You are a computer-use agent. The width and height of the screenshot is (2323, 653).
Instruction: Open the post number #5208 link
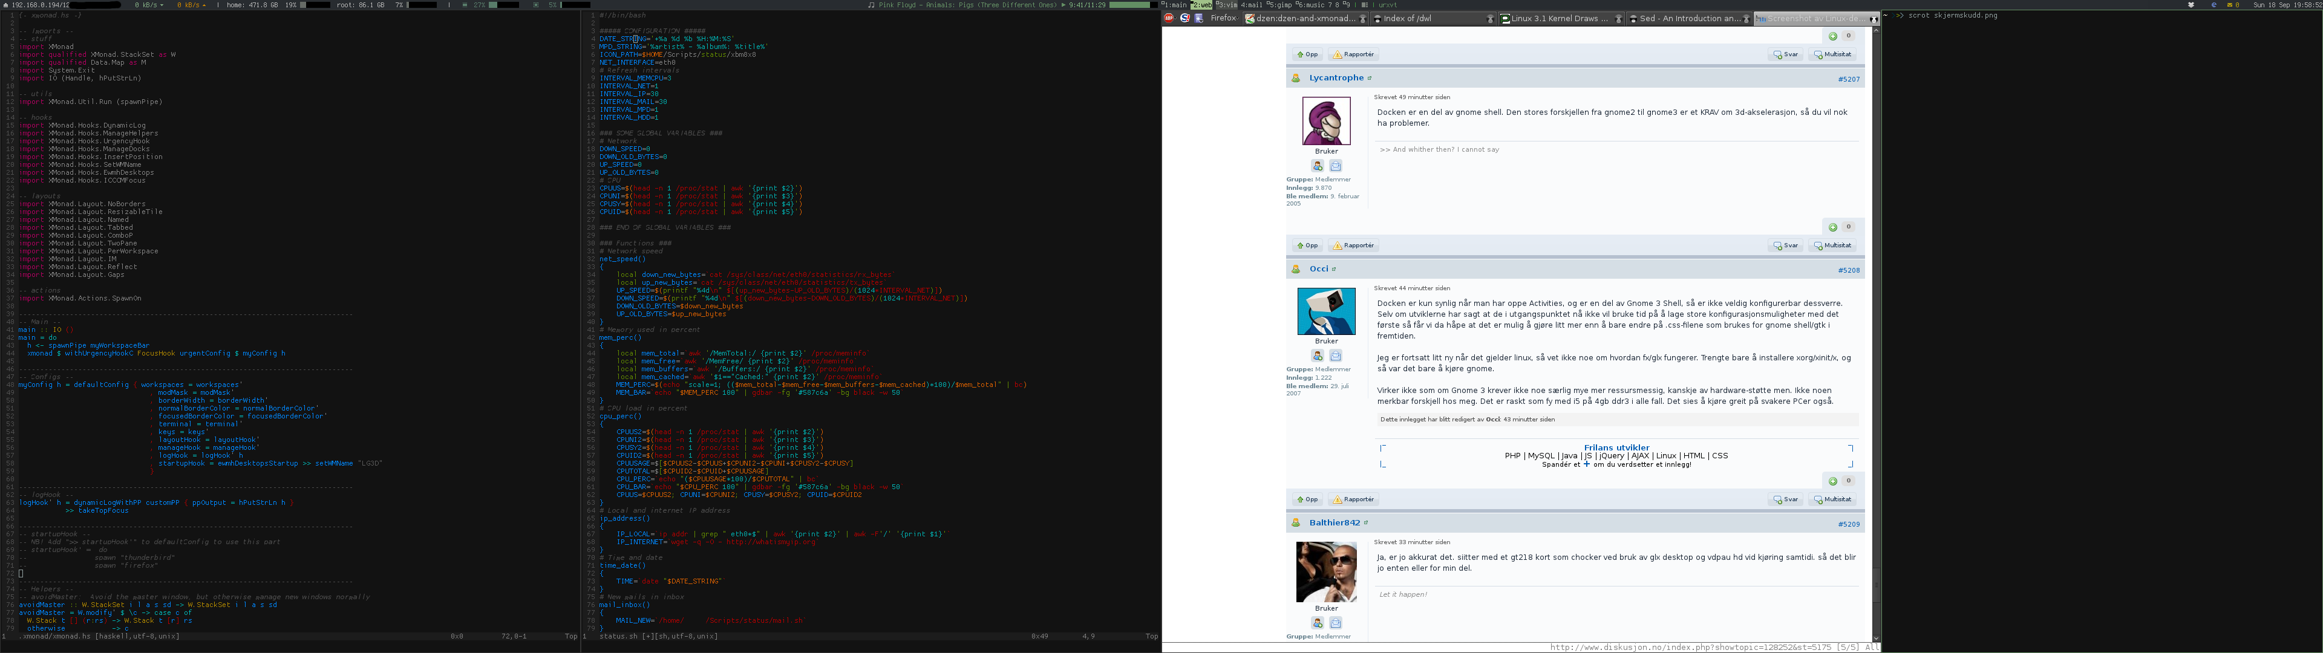(1849, 271)
